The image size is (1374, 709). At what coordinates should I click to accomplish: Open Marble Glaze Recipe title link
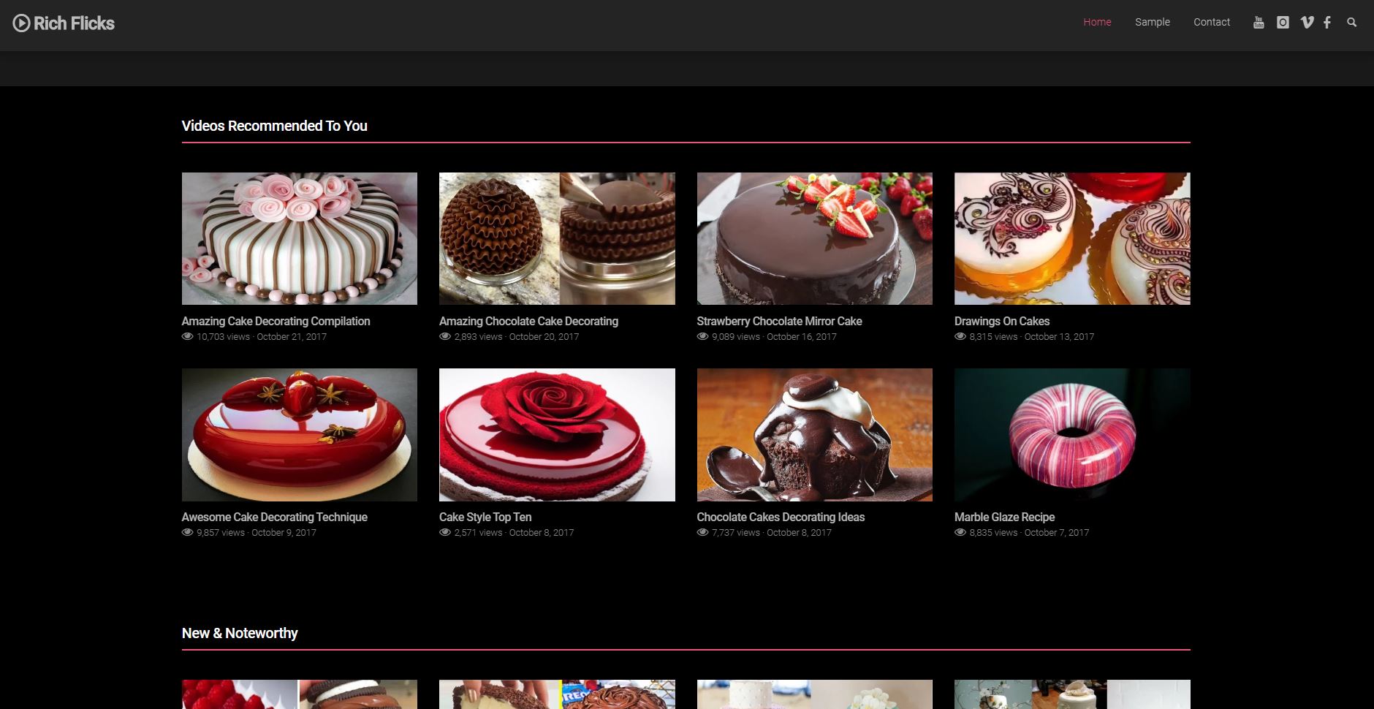pyautogui.click(x=1004, y=517)
